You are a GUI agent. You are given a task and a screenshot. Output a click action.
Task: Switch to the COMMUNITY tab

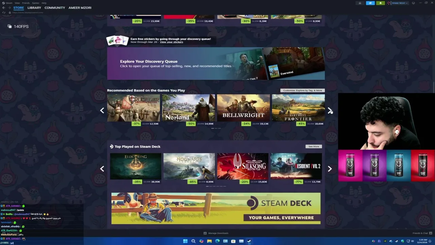coord(55,8)
